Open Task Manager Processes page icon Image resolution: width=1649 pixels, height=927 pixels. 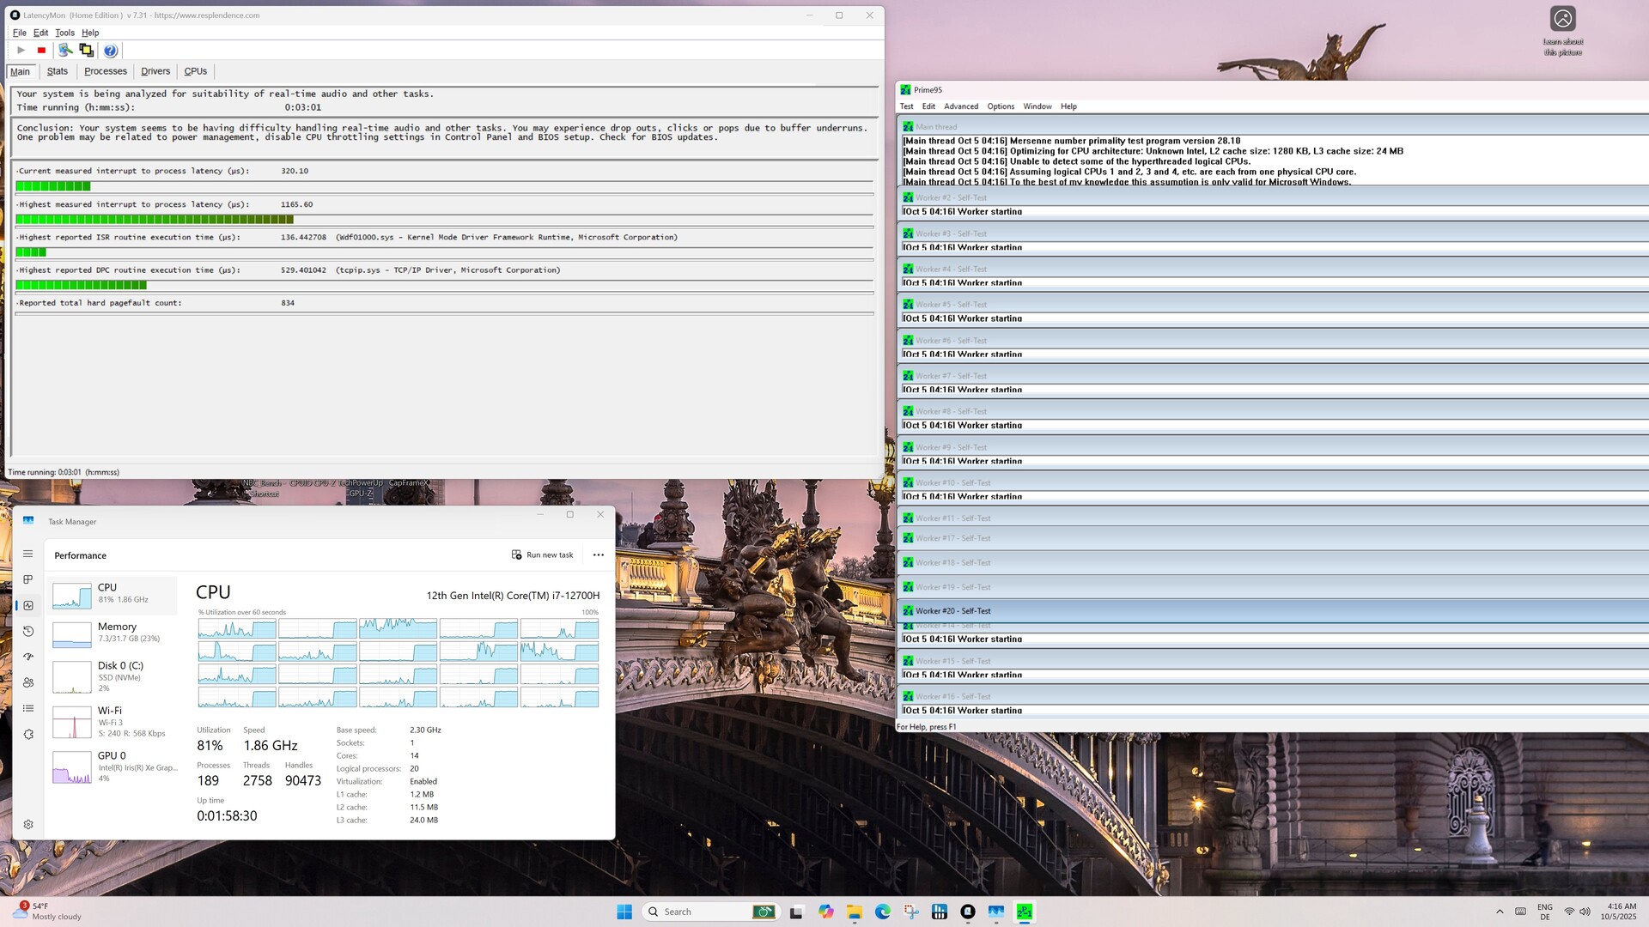point(28,579)
